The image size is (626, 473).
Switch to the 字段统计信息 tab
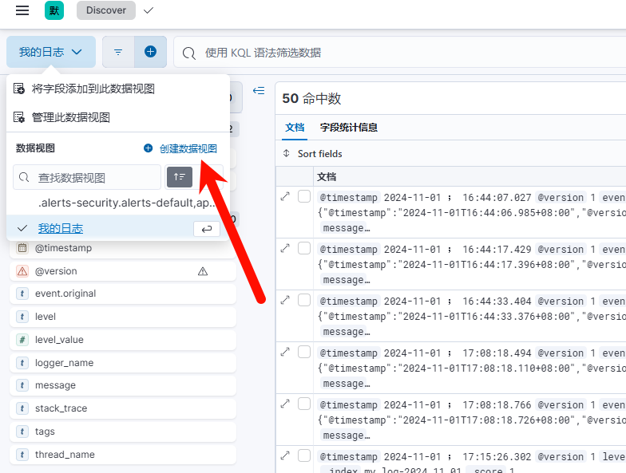click(x=348, y=128)
